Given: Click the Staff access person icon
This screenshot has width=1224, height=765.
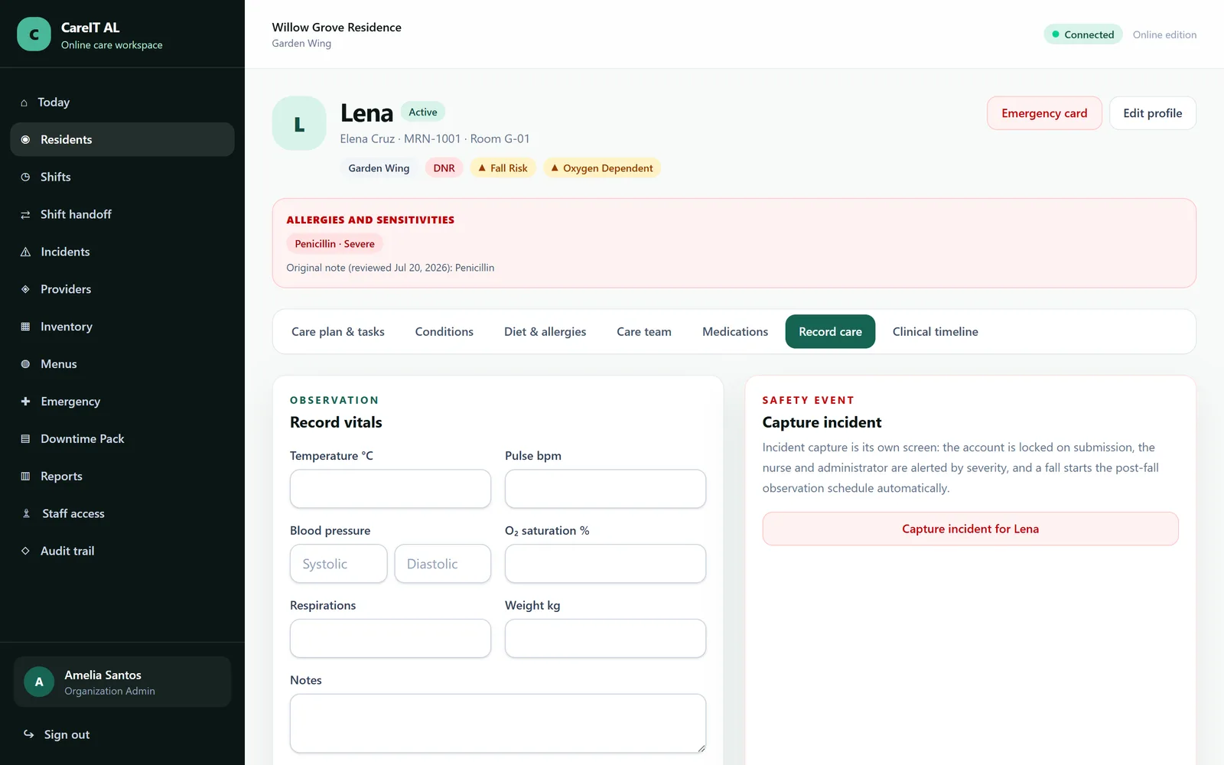Looking at the screenshot, I should point(26,513).
